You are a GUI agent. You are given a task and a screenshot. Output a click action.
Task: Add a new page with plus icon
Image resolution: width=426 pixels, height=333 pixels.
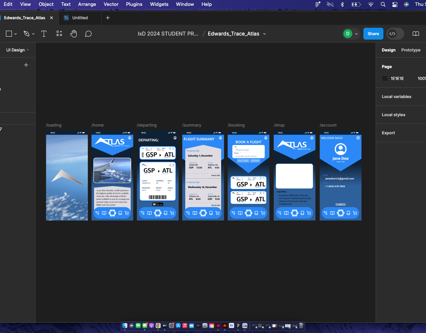pos(26,65)
